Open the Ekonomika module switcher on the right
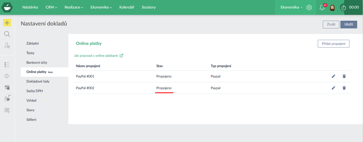The image size is (363, 142). [291, 7]
